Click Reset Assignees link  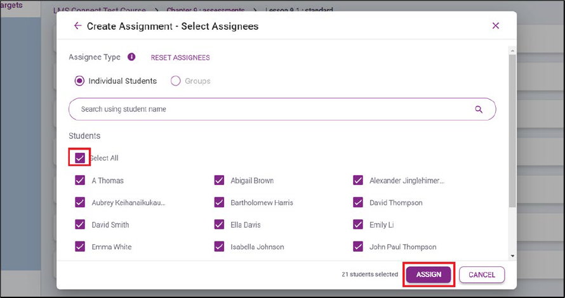pos(180,58)
